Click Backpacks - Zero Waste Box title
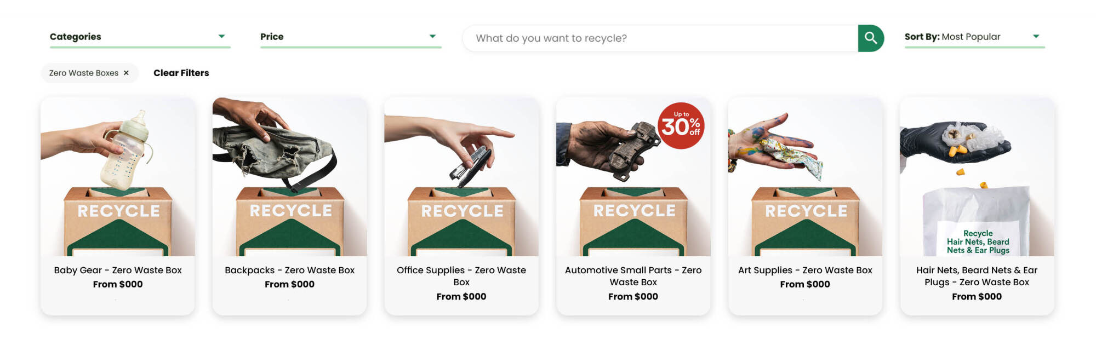Screen dimensions: 1096x340 [289, 270]
